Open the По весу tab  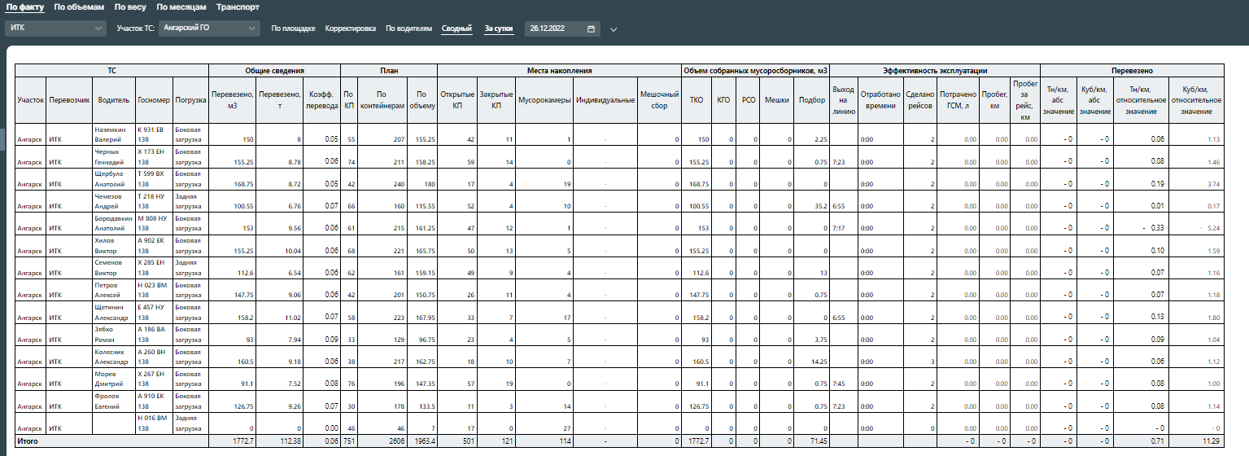(x=130, y=7)
